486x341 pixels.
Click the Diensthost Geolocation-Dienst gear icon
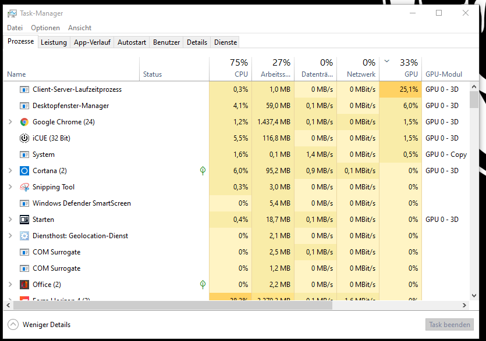(x=24, y=236)
